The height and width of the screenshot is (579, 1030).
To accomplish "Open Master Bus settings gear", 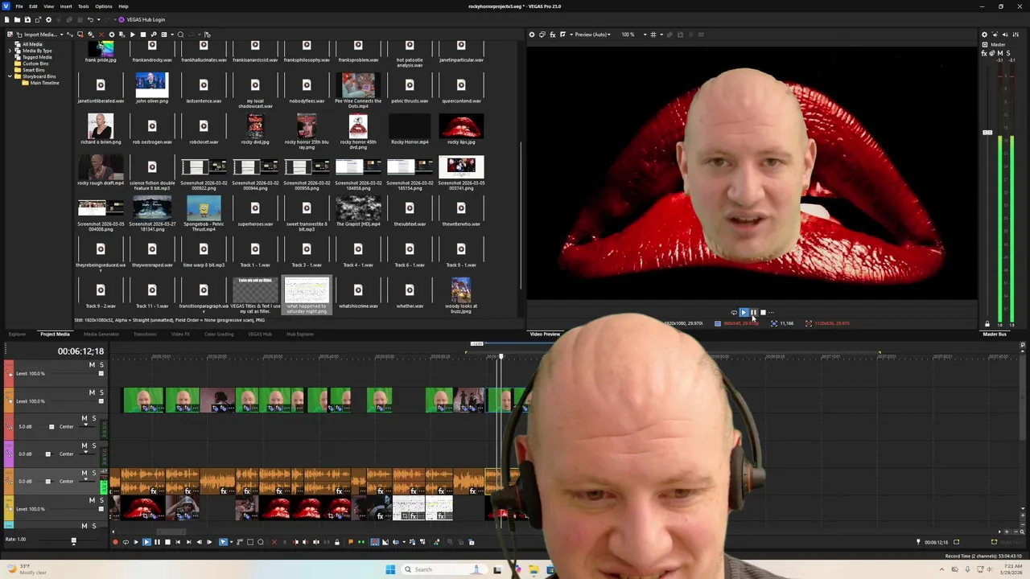I will (x=984, y=35).
